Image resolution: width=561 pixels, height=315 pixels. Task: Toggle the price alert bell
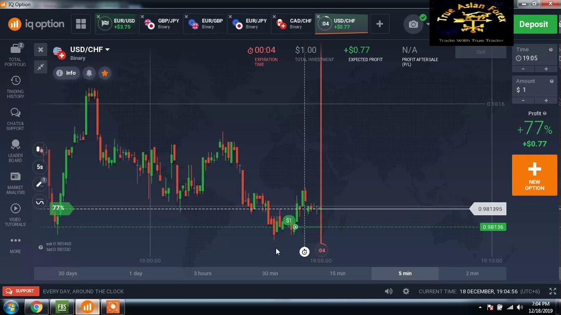point(89,73)
